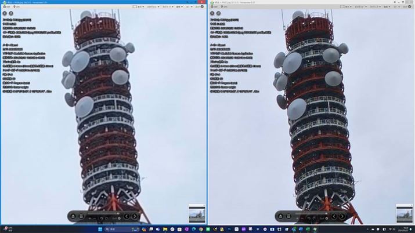Click the small round icon beside the right viewer's rotate arrows

327,219
